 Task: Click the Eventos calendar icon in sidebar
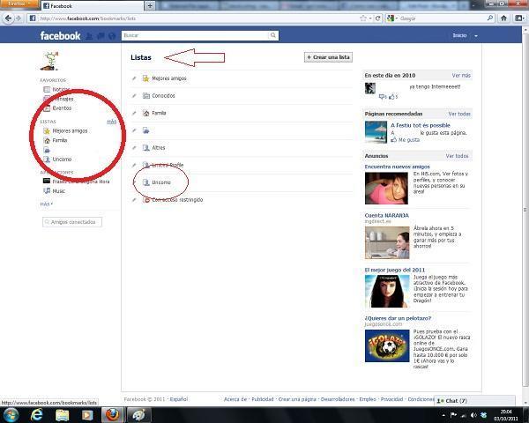(x=47, y=108)
